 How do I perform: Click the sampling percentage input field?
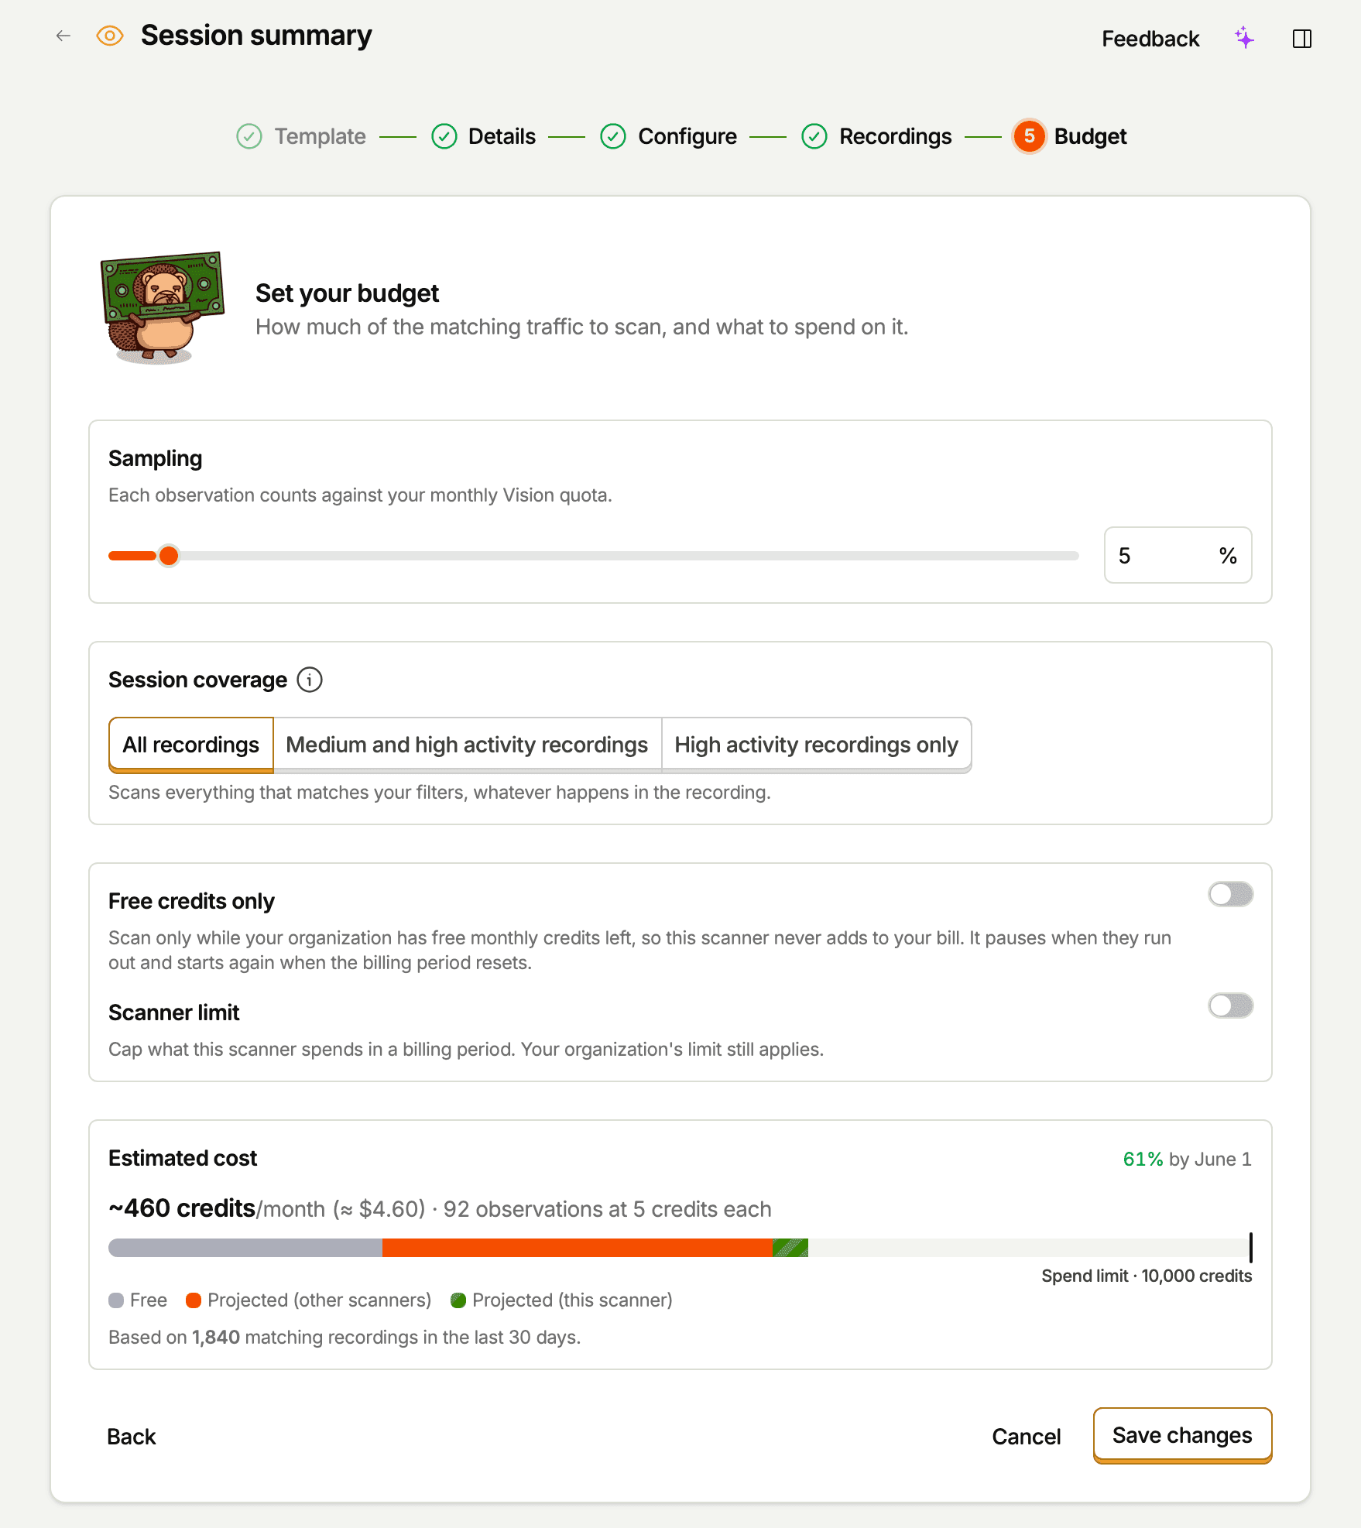pos(1178,555)
